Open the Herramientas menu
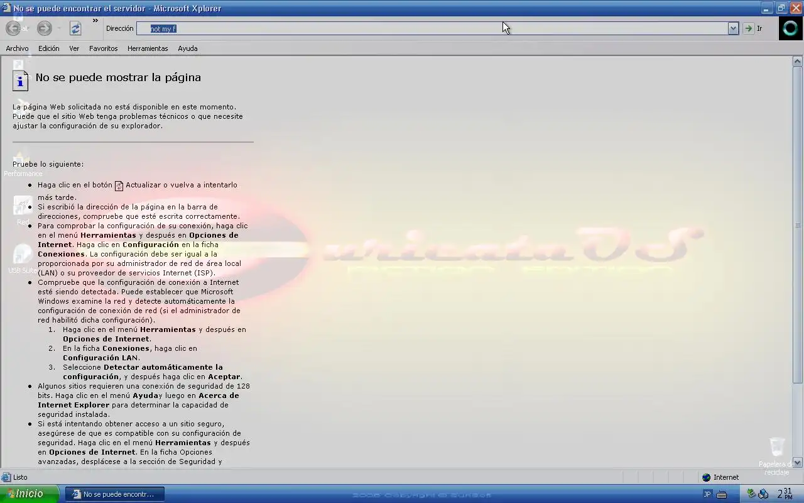Image resolution: width=804 pixels, height=503 pixels. click(x=148, y=48)
